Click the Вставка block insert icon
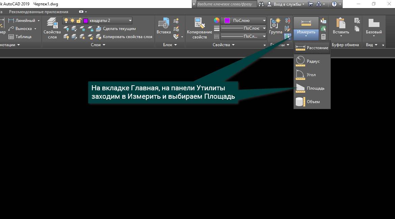This screenshot has width=395, height=219. click(x=163, y=26)
